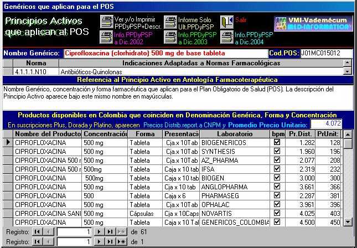Toggle bpm checkbox for BIOGEN
The width and height of the screenshot is (357, 248).
point(277,177)
